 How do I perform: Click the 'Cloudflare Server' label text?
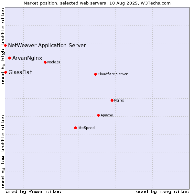pyautogui.click(x=113, y=74)
